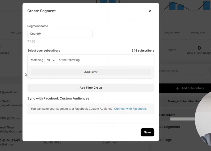Edit the Segment name field

click(60, 34)
